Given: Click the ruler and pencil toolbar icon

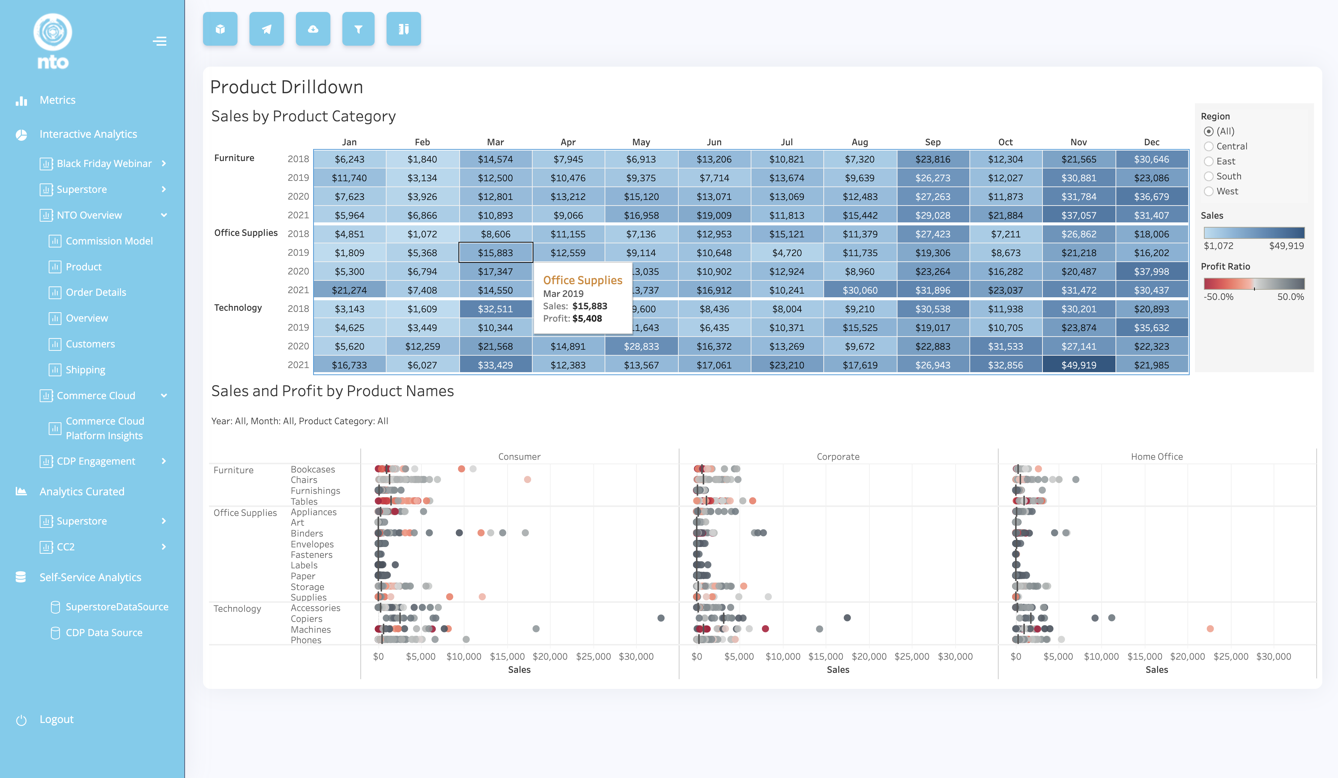Looking at the screenshot, I should point(403,29).
